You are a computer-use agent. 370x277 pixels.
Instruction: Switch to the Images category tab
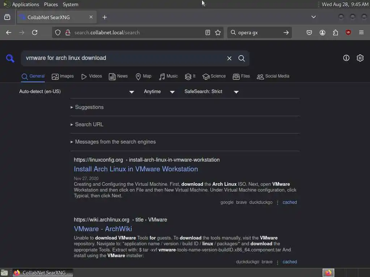click(63, 76)
